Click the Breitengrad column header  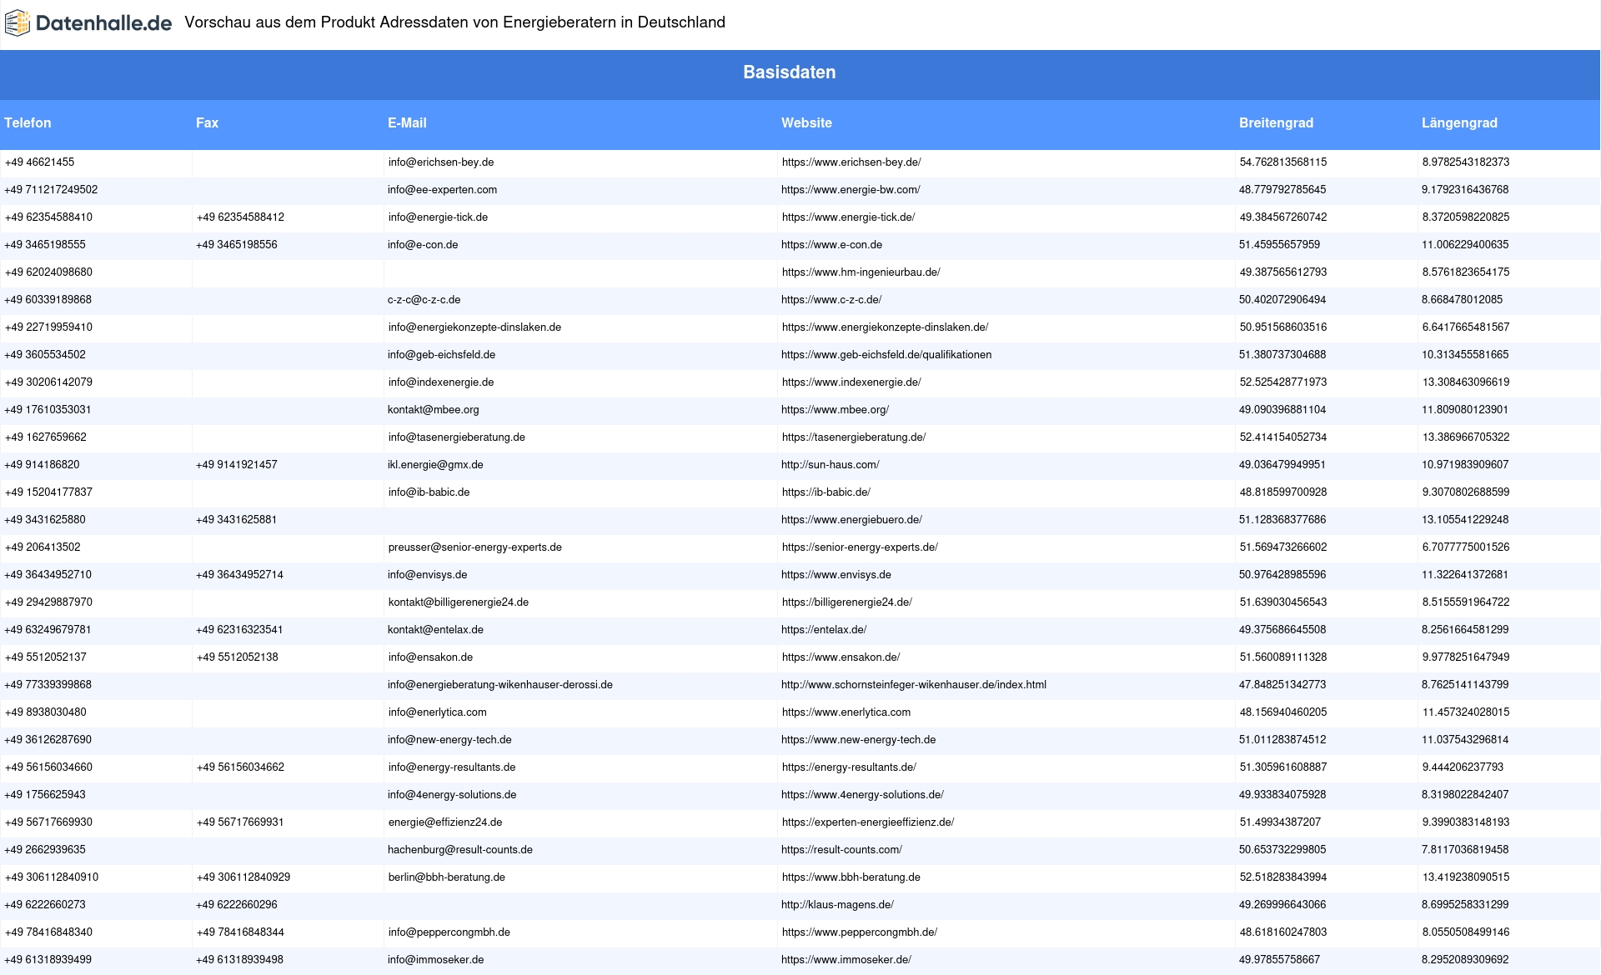[x=1276, y=122]
